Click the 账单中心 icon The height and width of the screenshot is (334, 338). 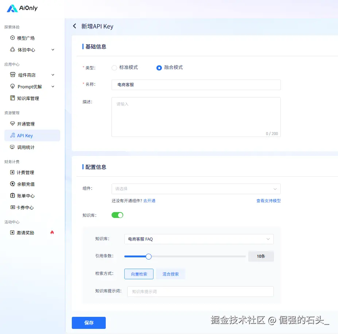point(12,196)
